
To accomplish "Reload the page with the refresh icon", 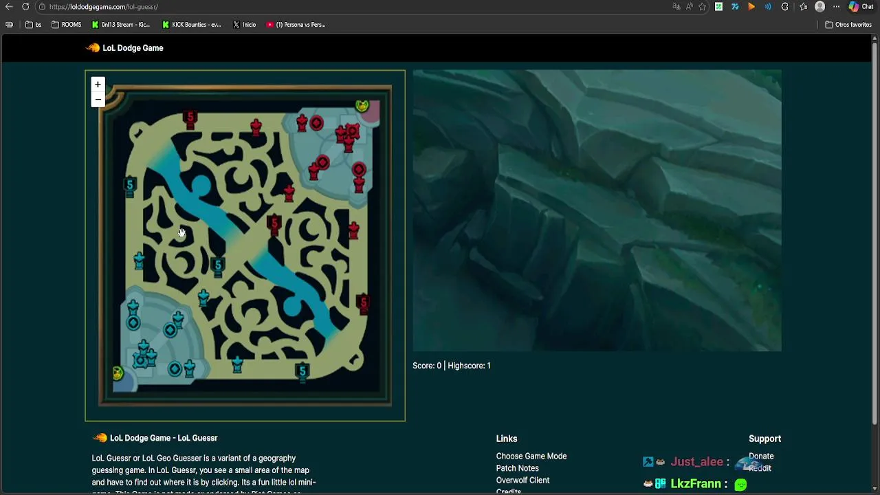I will coord(25,7).
